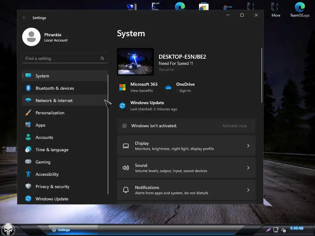Click the Wi-Fi network icon
315x236 pixels.
28,100
